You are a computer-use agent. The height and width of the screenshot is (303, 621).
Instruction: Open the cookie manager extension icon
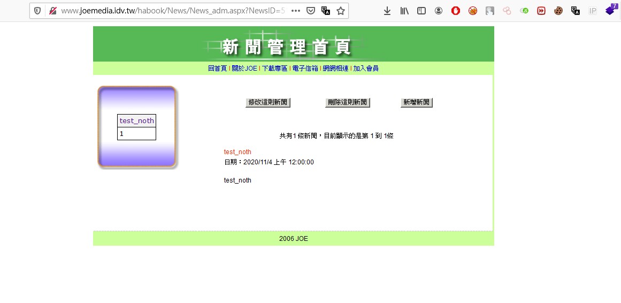click(558, 11)
